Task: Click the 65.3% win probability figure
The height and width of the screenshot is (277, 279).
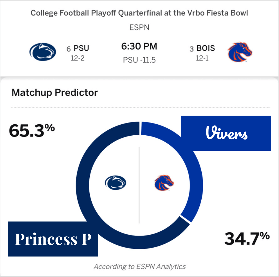Action: pyautogui.click(x=32, y=130)
